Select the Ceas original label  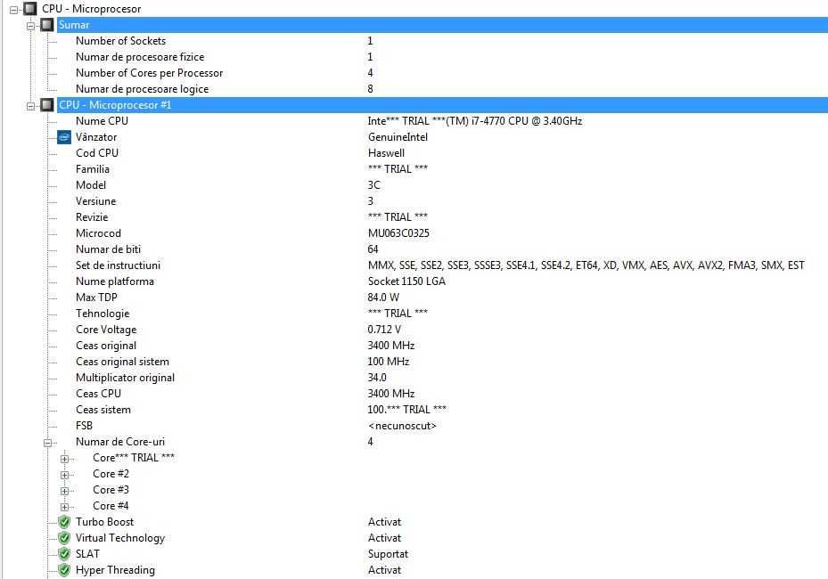(106, 346)
